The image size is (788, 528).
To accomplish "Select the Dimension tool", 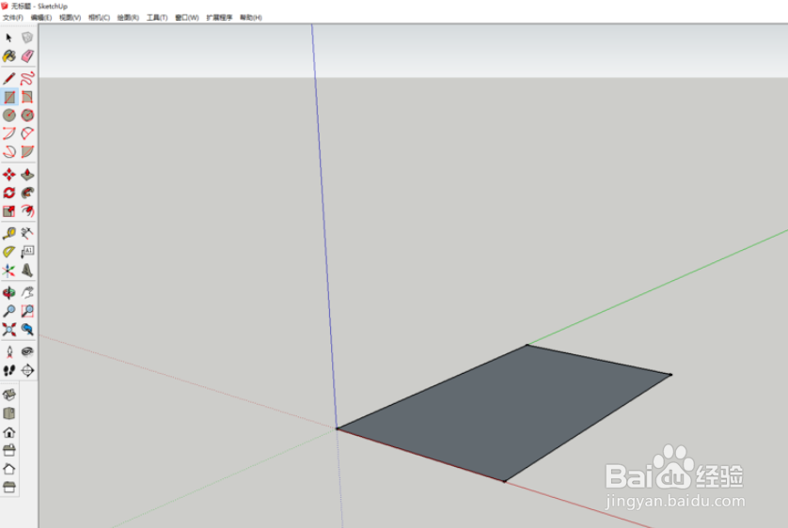I will point(27,233).
